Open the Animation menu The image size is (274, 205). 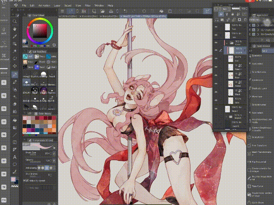coord(44,6)
